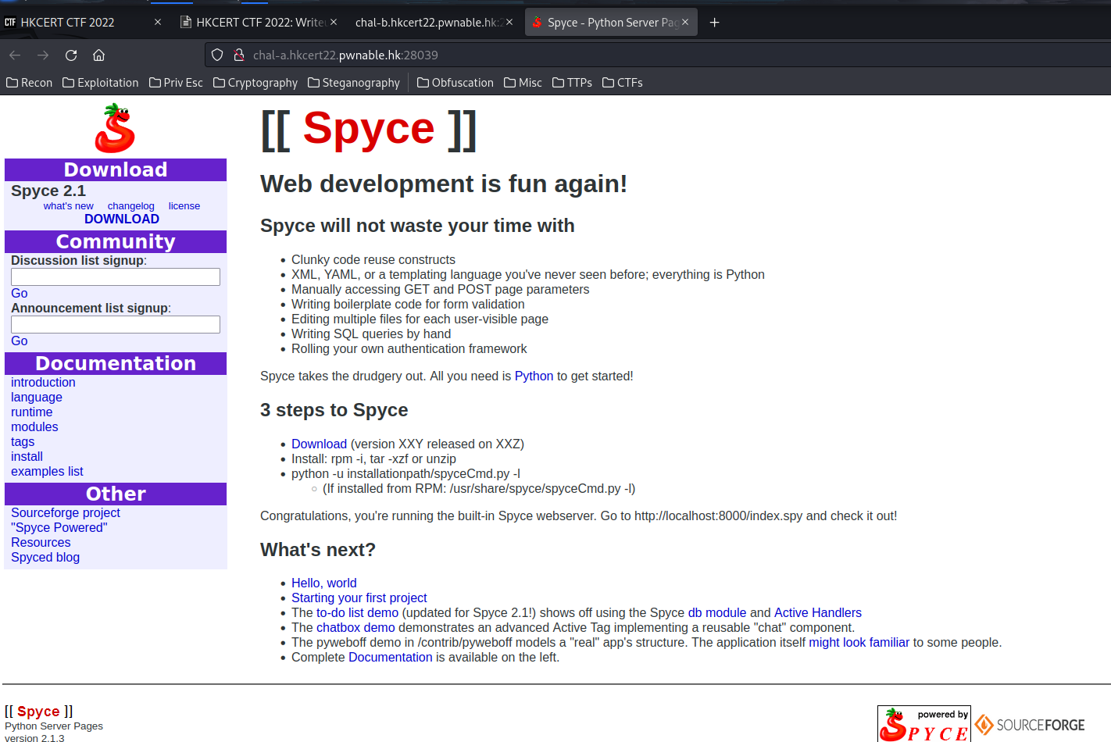1111x742 pixels.
Task: Open the Active Handlers link
Action: pyautogui.click(x=817, y=613)
